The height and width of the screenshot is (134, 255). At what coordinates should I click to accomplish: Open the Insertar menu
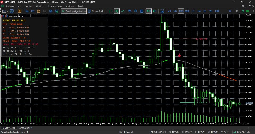[x=28, y=6]
